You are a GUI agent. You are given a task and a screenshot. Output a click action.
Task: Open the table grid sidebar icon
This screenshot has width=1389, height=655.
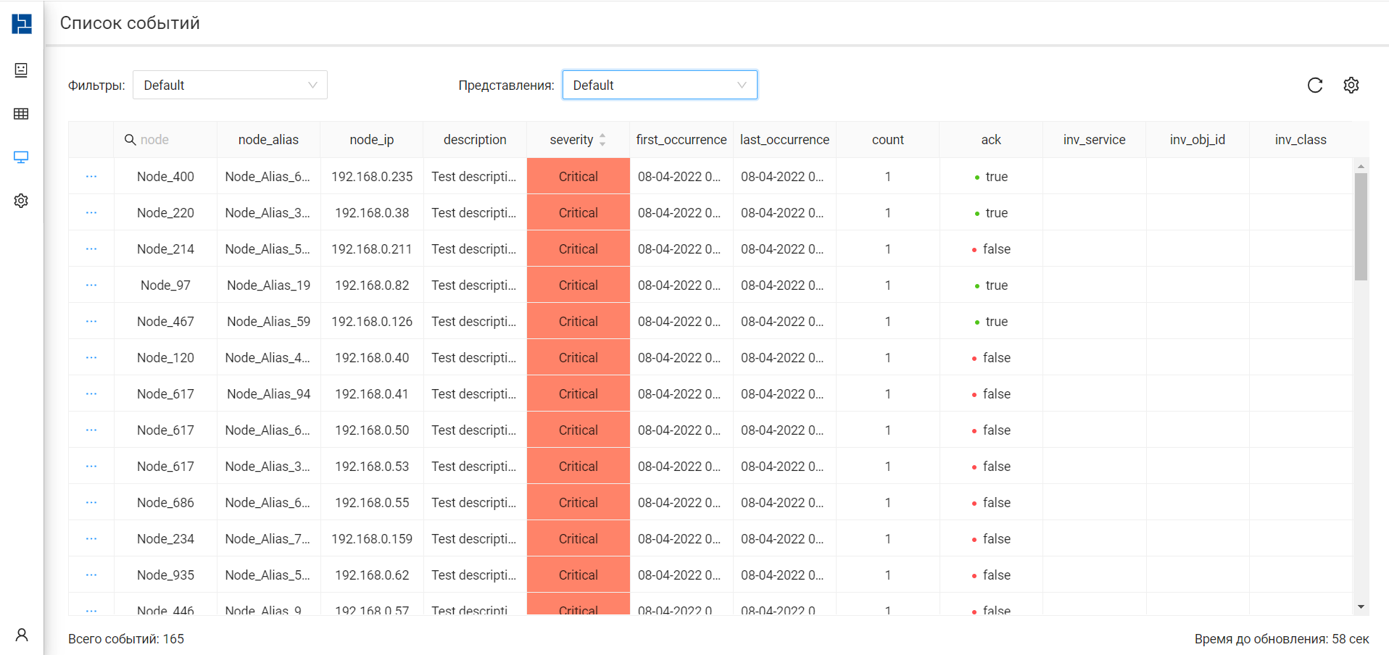(21, 114)
